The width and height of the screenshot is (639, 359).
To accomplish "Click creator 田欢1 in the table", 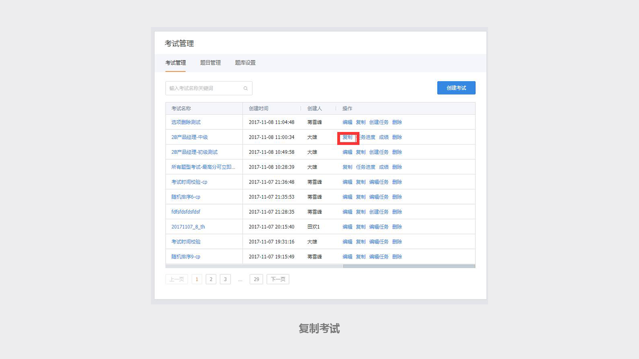I will (314, 227).
